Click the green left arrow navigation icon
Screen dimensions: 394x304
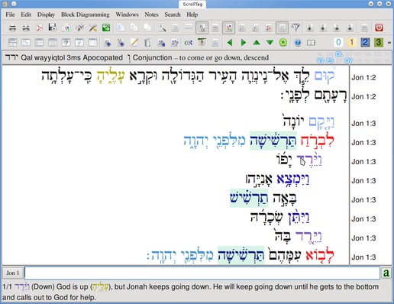[230, 43]
